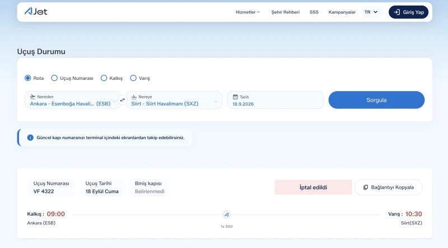This screenshot has width=448, height=248.
Task: Click the Giriş Yap login button
Action: tap(408, 12)
